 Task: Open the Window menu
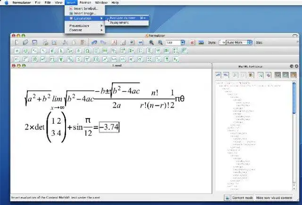101,3
